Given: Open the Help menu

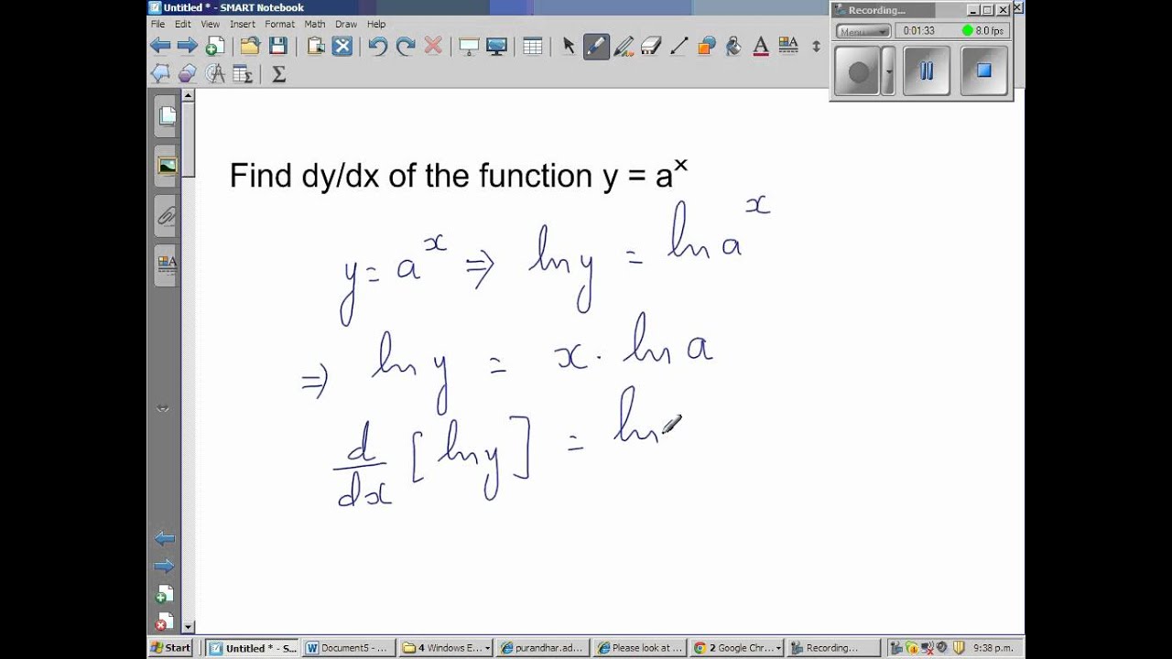Looking at the screenshot, I should coord(376,24).
